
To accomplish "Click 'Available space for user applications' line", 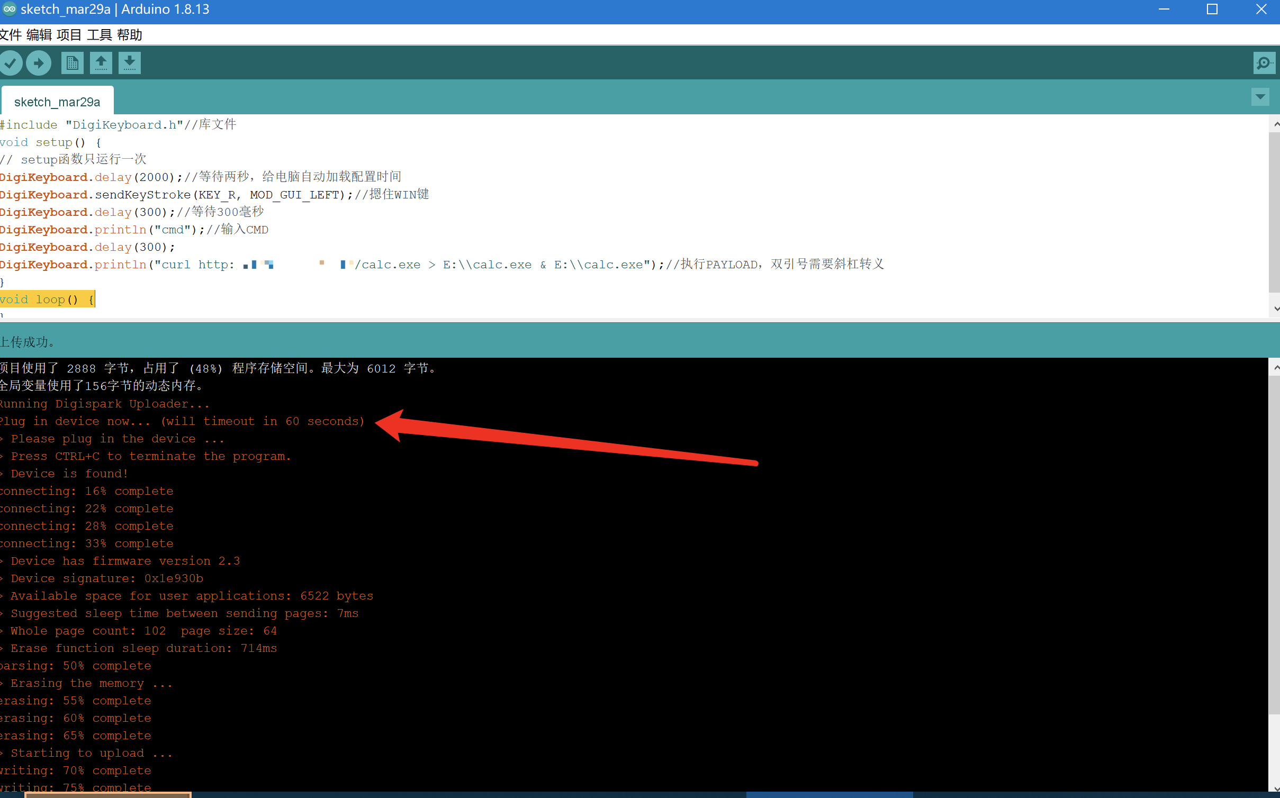I will [x=187, y=596].
